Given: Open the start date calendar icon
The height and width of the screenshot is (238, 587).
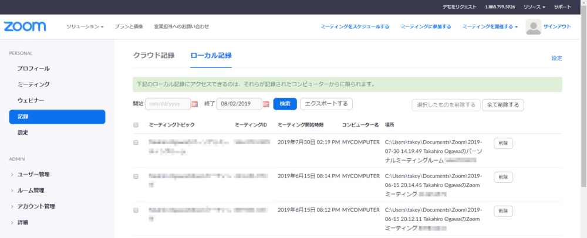Looking at the screenshot, I should pyautogui.click(x=195, y=104).
